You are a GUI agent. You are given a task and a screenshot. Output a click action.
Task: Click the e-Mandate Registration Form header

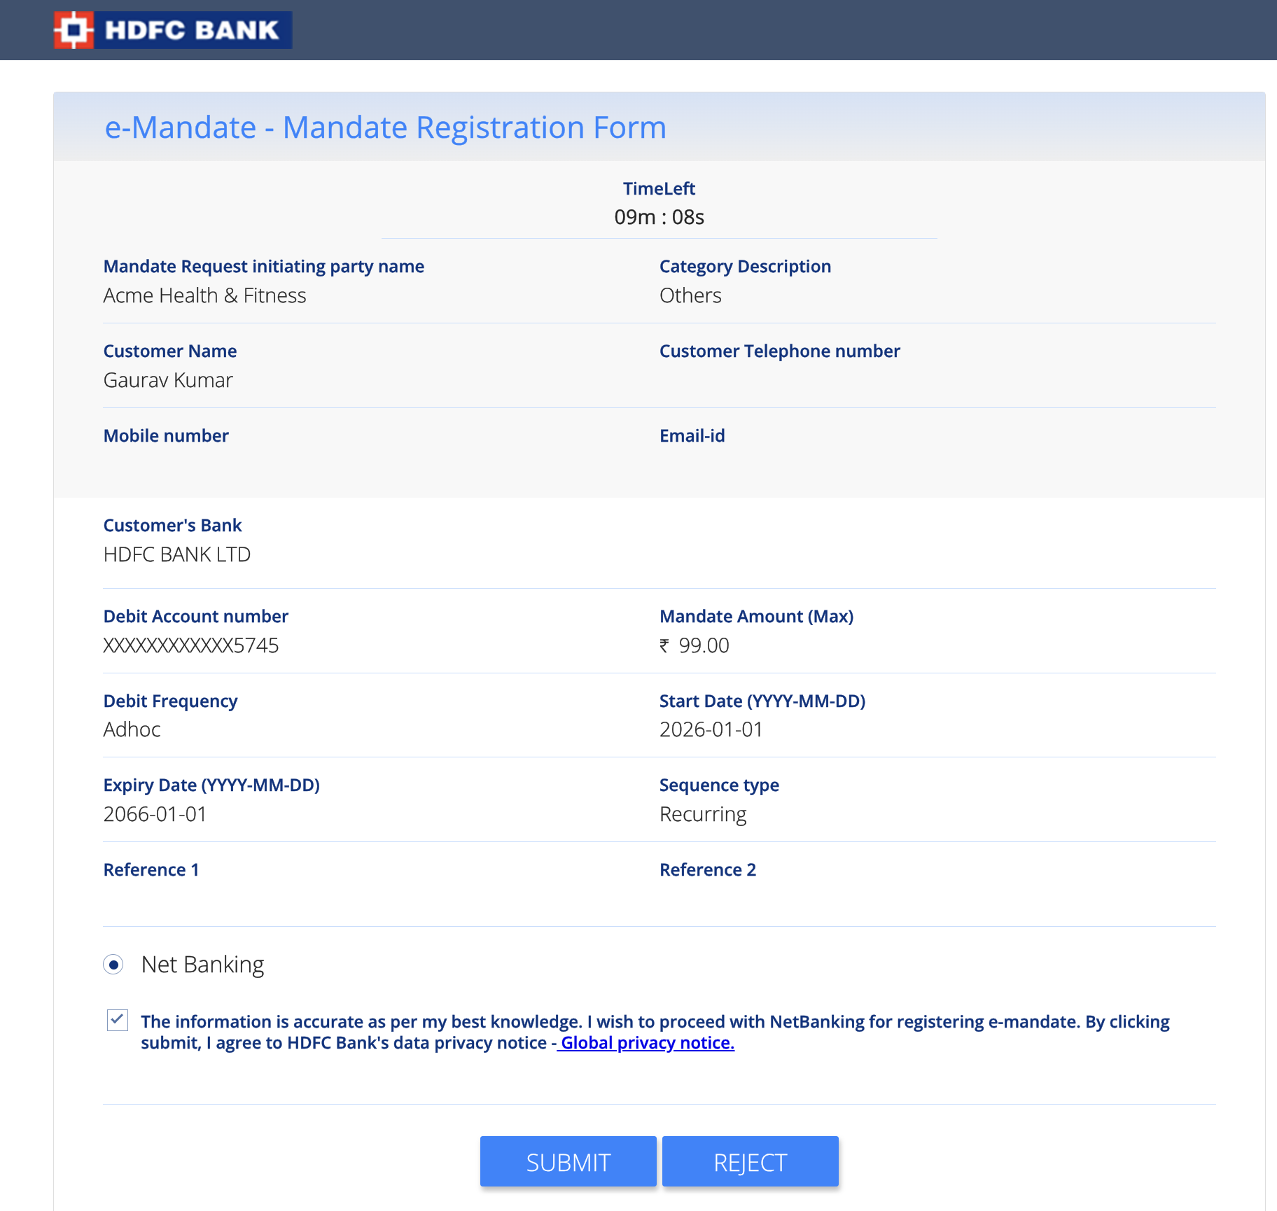coord(385,127)
